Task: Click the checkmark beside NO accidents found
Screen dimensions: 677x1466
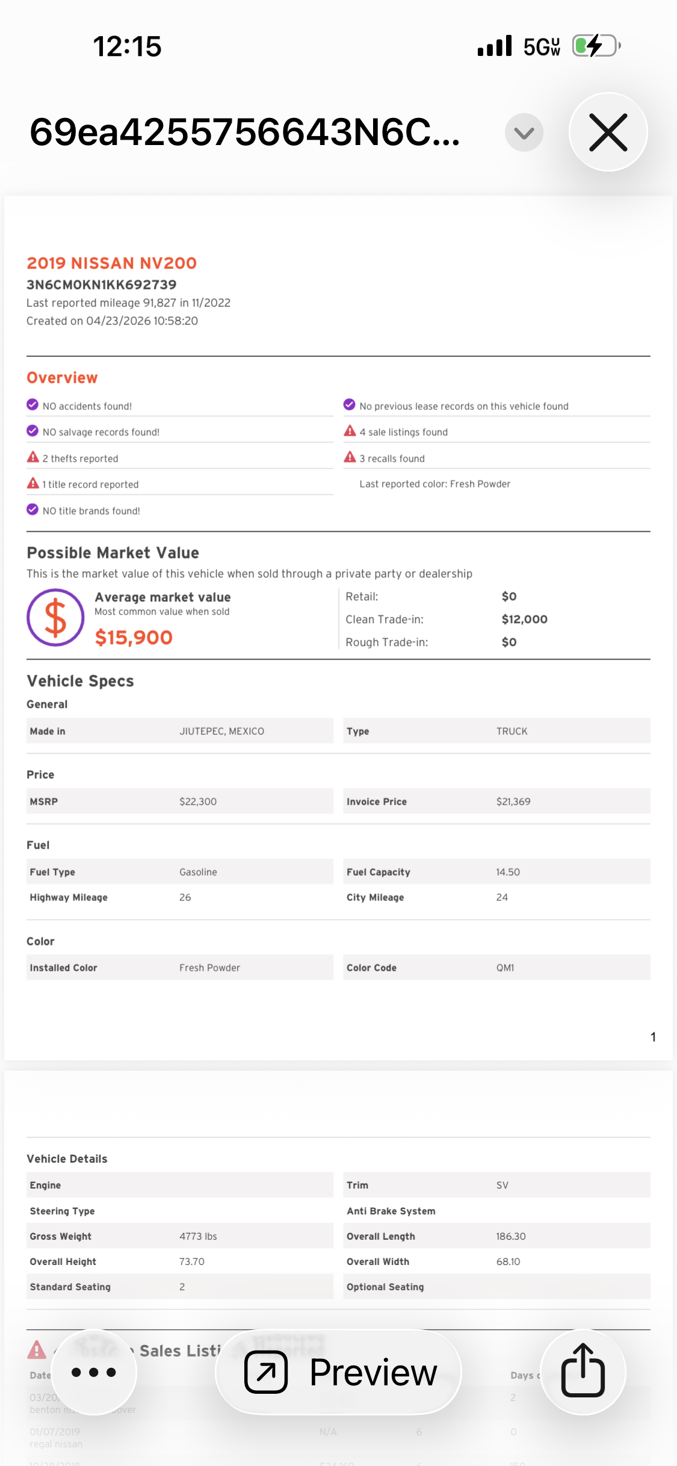Action: point(32,404)
